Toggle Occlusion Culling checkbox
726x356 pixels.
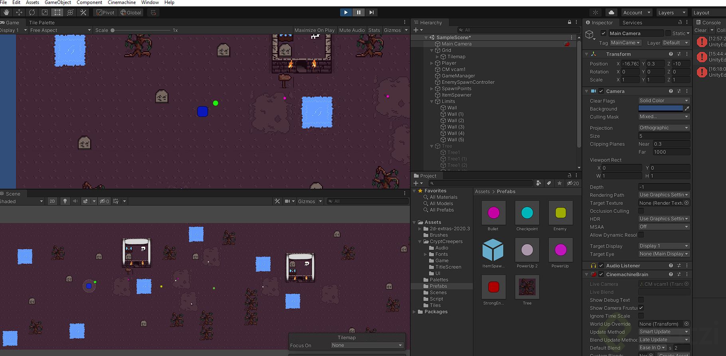(641, 211)
